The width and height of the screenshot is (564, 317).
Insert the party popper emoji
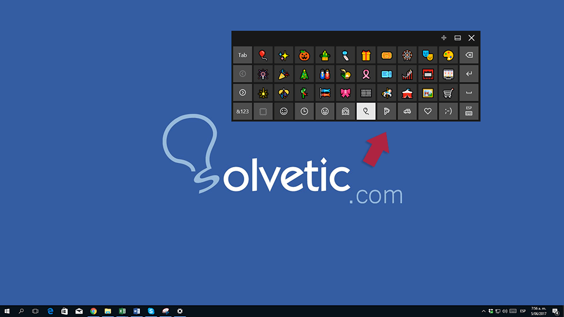284,74
